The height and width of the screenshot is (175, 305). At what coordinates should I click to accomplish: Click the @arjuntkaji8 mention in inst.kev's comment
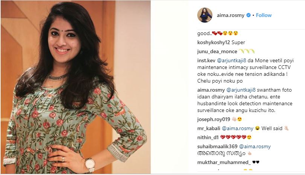pos(232,61)
